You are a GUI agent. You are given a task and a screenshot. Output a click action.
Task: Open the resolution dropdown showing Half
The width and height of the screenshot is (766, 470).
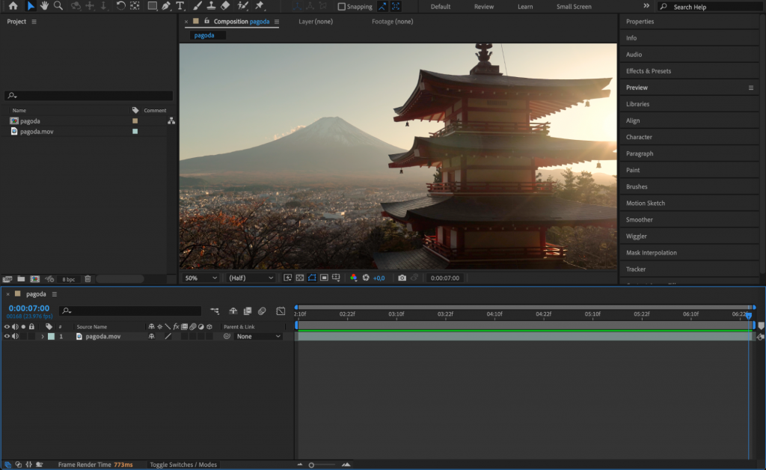pos(250,277)
